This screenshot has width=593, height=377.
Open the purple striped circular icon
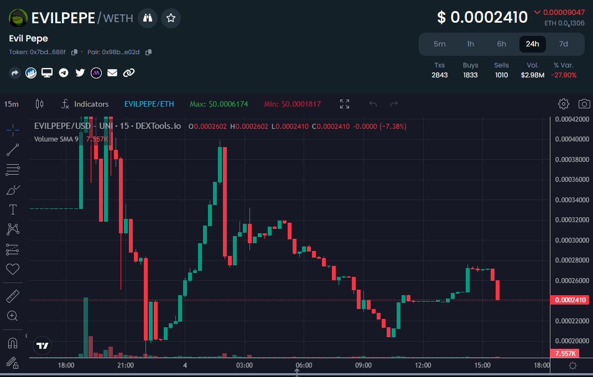(96, 73)
